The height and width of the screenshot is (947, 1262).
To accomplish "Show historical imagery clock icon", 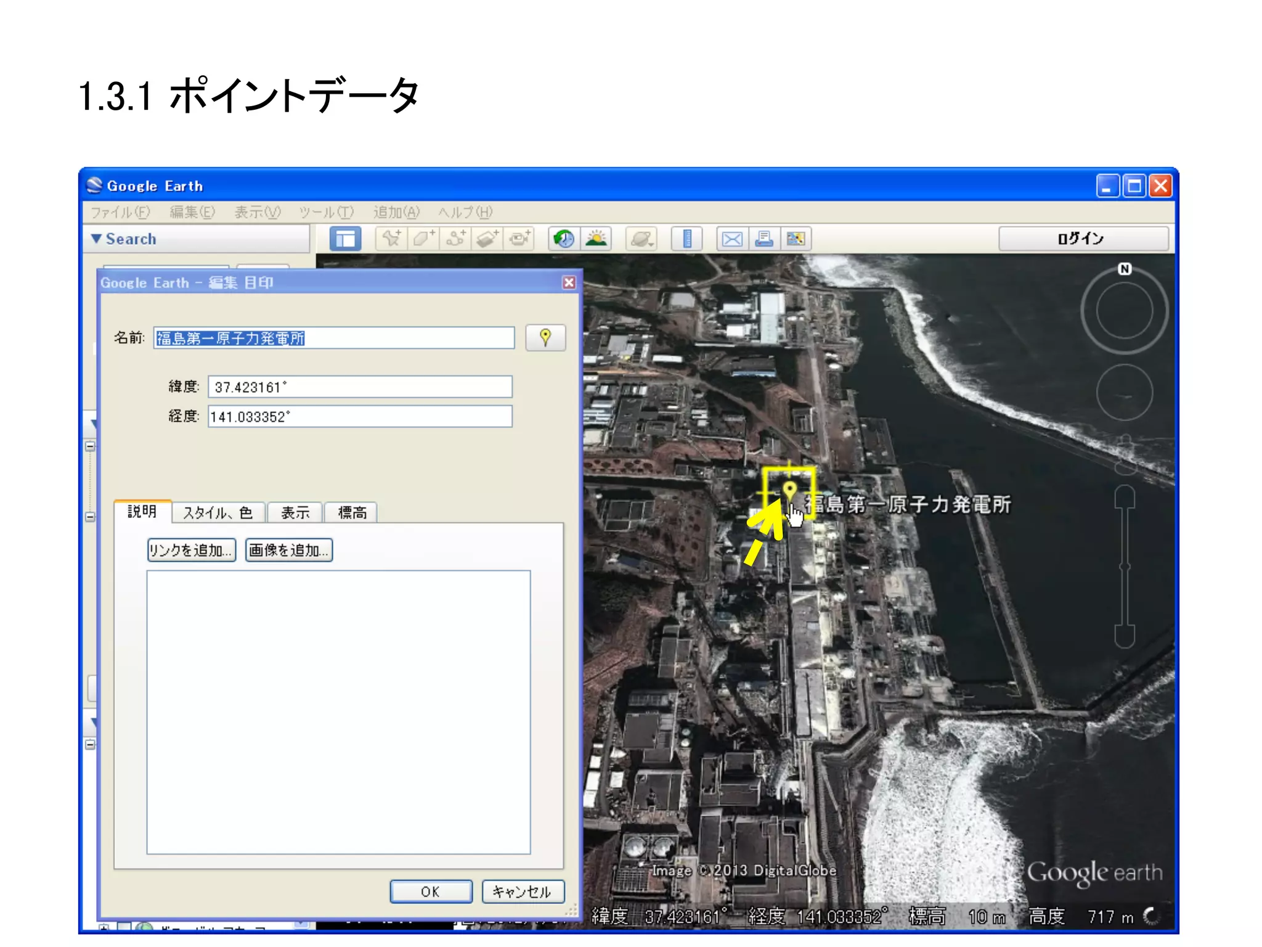I will [x=564, y=239].
